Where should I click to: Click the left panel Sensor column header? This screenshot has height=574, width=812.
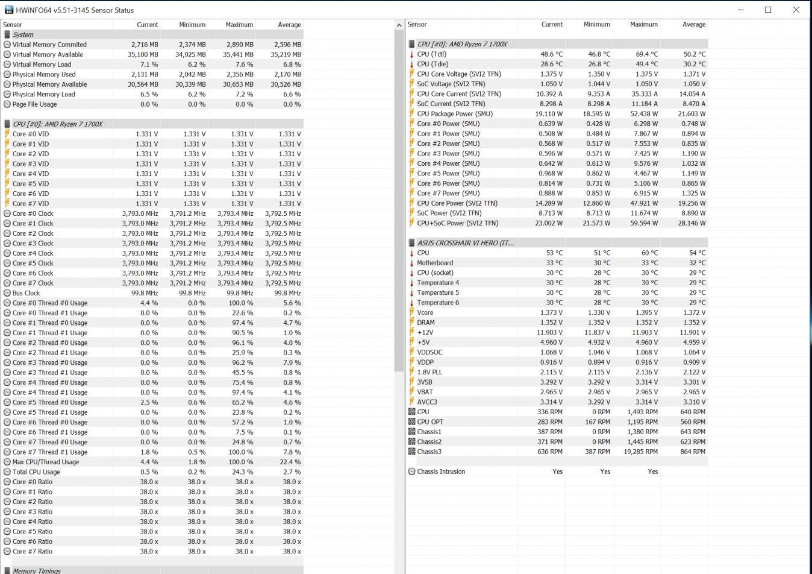coord(57,25)
